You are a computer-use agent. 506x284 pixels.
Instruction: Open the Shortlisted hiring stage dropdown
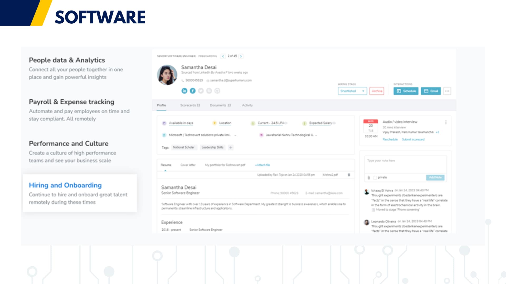coord(352,91)
